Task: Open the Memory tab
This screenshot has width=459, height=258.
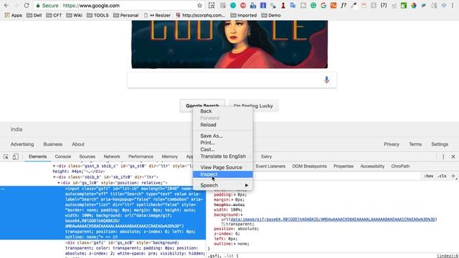Action: tap(170, 157)
